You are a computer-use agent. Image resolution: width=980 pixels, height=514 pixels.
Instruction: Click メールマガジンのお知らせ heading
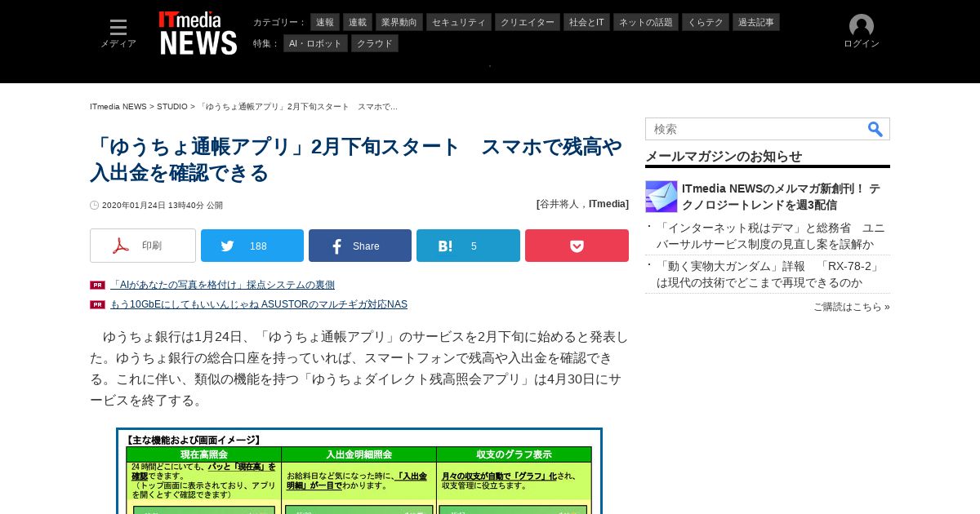[724, 156]
